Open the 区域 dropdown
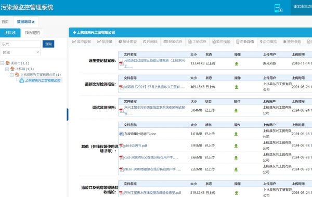This screenshot has height=197, width=312. (20, 52)
